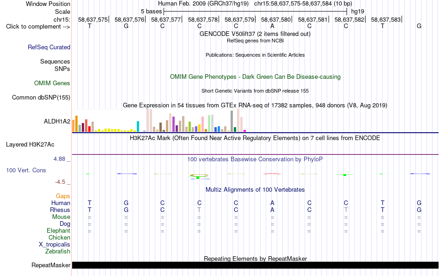The image size is (439, 276).
Task: Click the 'RefSeq genes from NCBI' title
Action: point(255,41)
